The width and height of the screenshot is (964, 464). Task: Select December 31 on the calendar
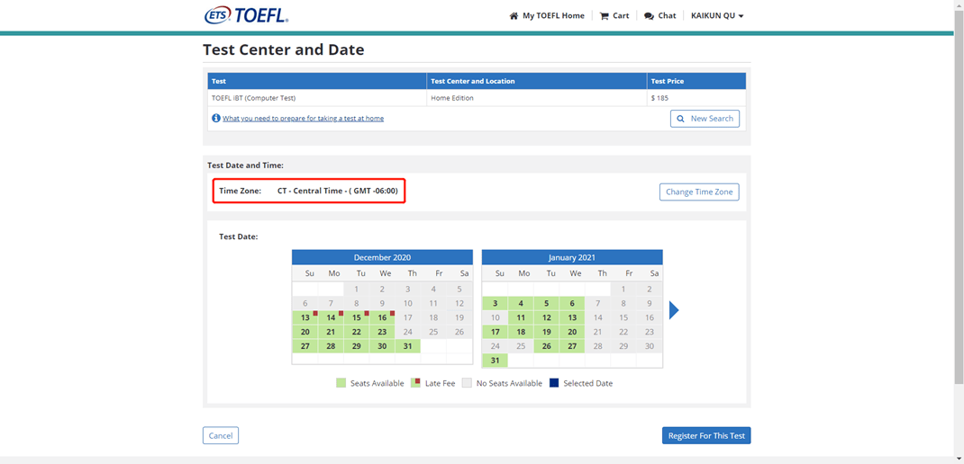(407, 346)
